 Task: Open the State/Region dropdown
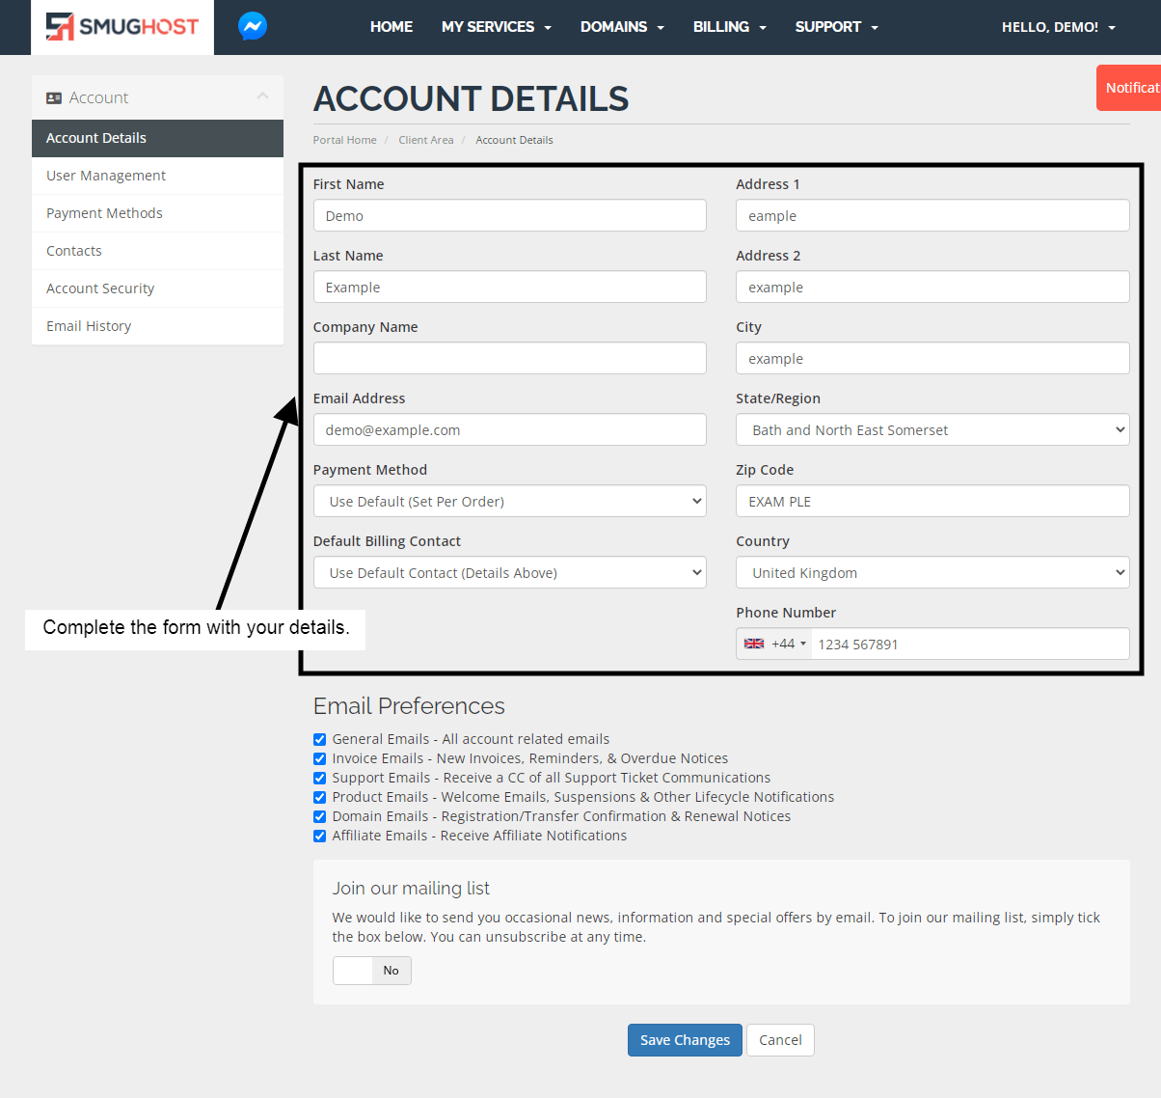point(931,430)
